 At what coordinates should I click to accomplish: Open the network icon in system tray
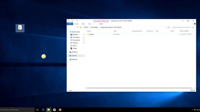point(195,110)
